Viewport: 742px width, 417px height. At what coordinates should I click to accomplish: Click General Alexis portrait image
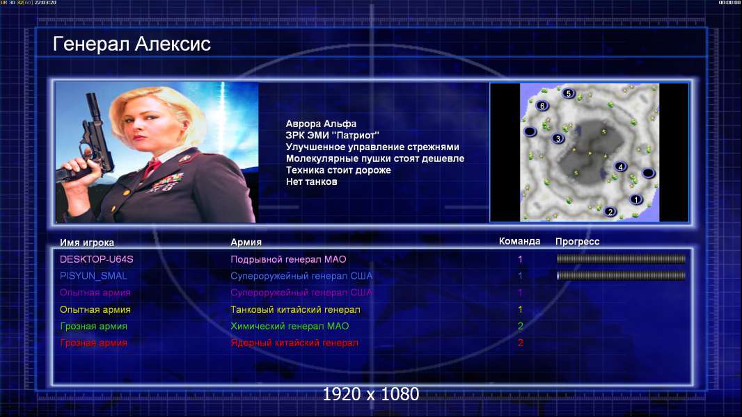pyautogui.click(x=157, y=152)
